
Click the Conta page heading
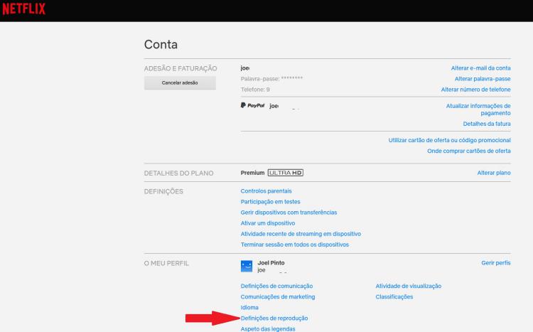click(x=161, y=45)
